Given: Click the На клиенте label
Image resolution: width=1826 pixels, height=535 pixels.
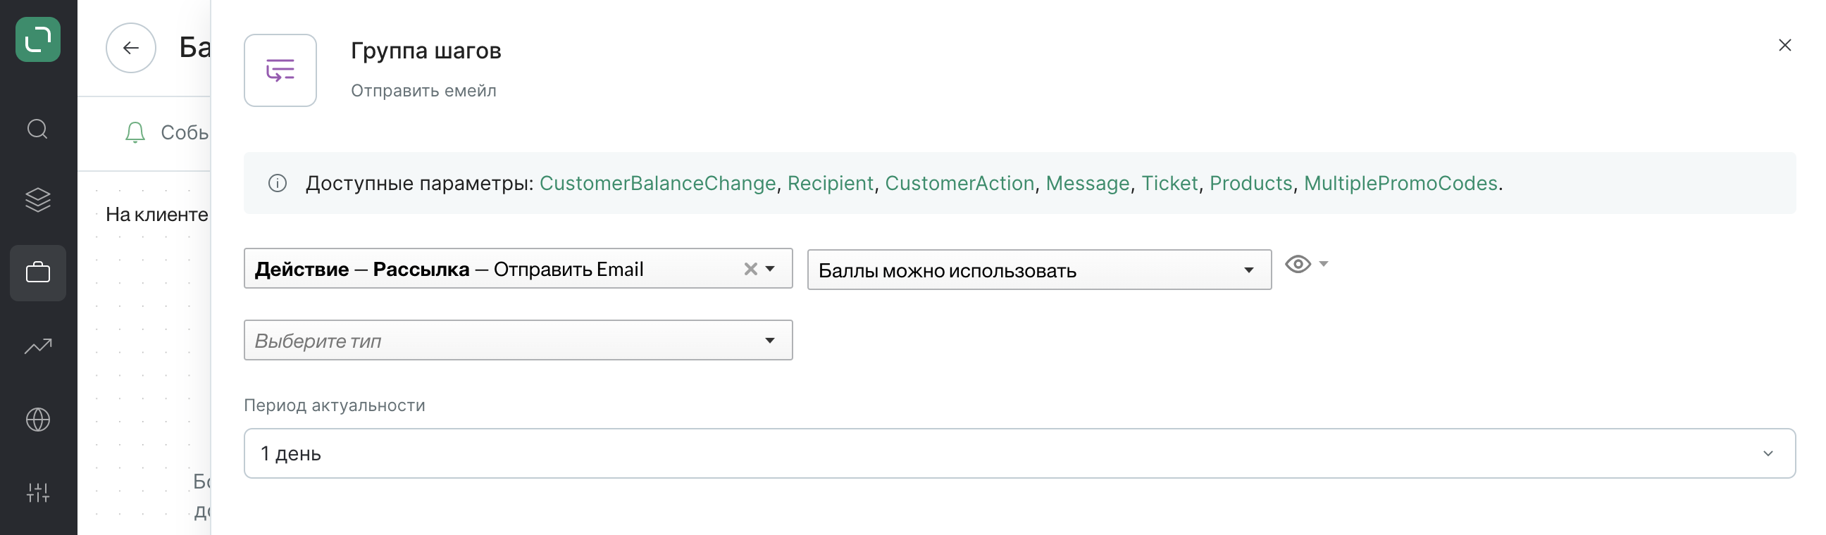Looking at the screenshot, I should tap(156, 215).
